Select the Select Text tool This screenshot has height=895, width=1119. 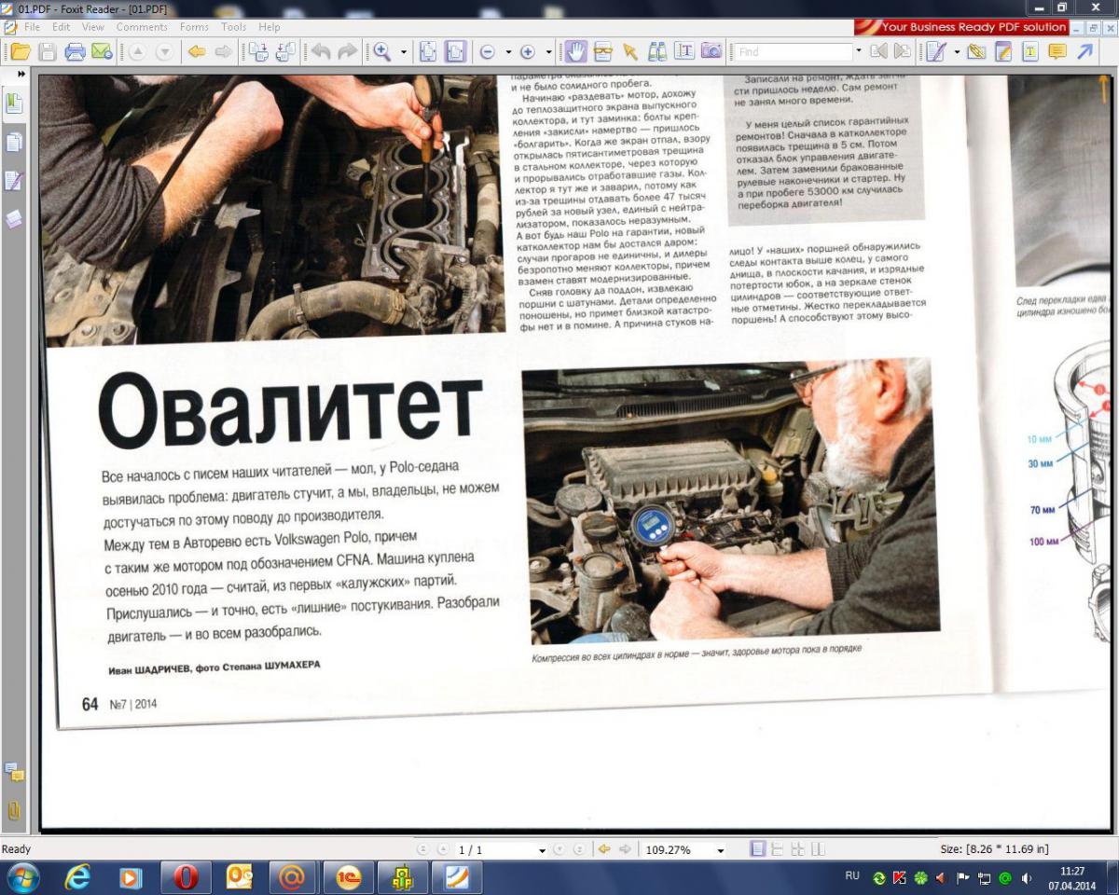pos(684,51)
